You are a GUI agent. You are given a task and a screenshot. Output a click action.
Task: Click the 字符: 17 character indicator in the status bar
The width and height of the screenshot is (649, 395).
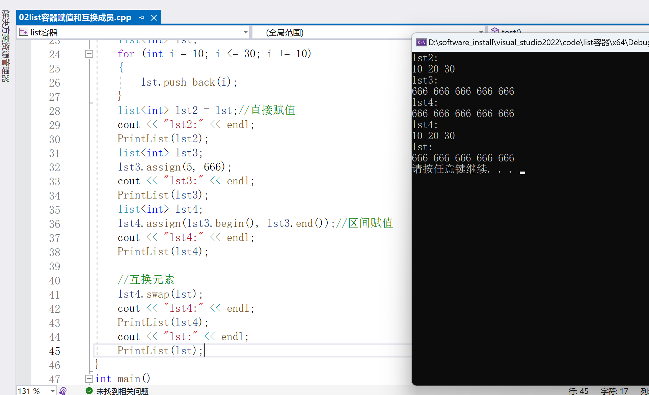(x=614, y=391)
